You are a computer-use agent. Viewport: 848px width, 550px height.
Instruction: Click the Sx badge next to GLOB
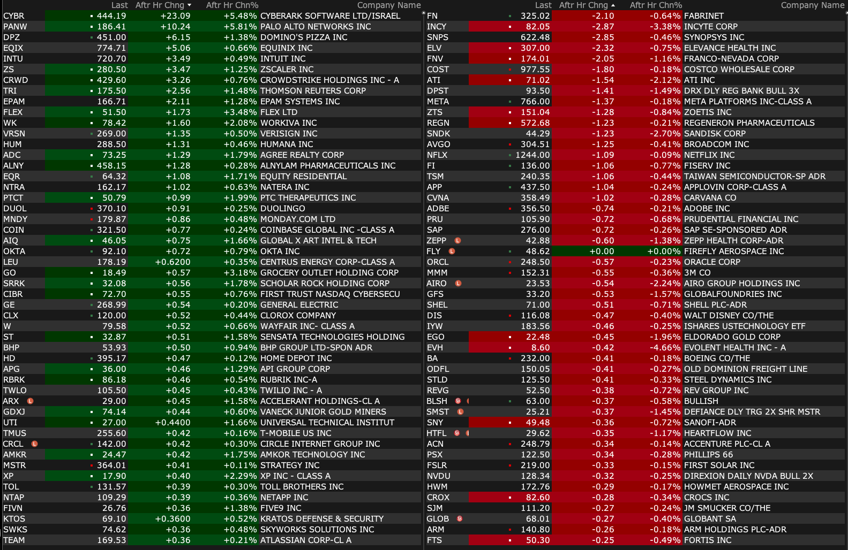click(460, 519)
